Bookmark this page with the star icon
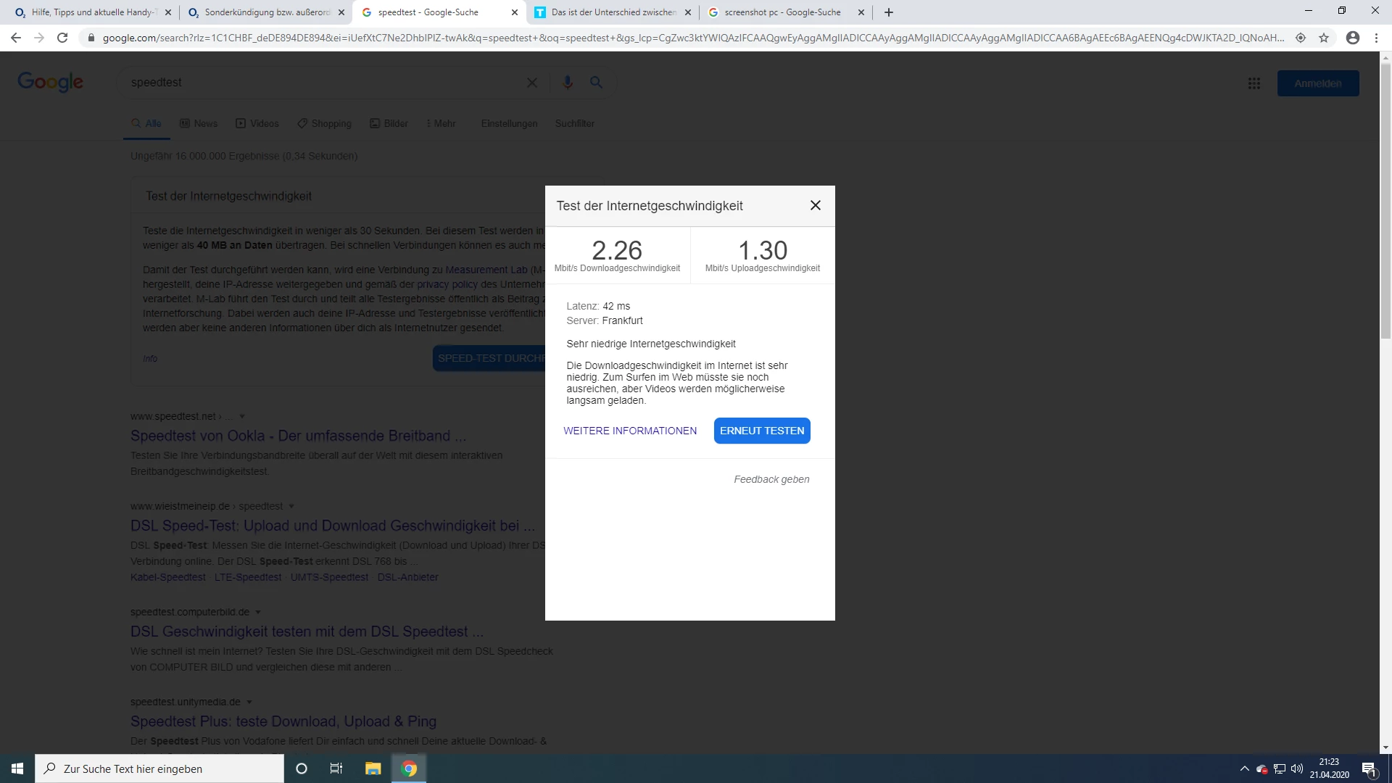Screen dimensions: 1392x783 point(1324,38)
